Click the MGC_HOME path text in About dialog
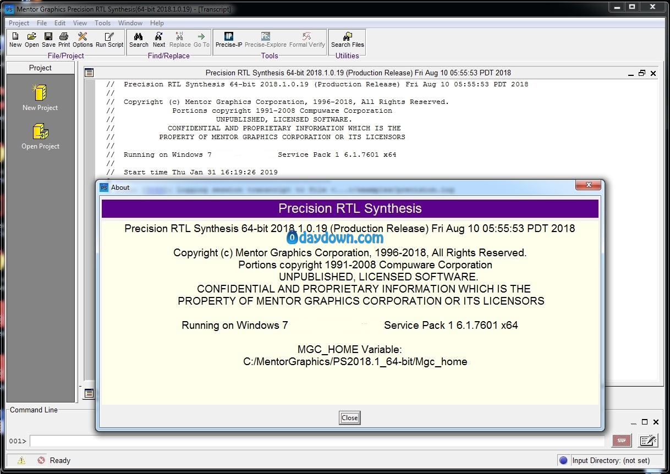 (355, 362)
